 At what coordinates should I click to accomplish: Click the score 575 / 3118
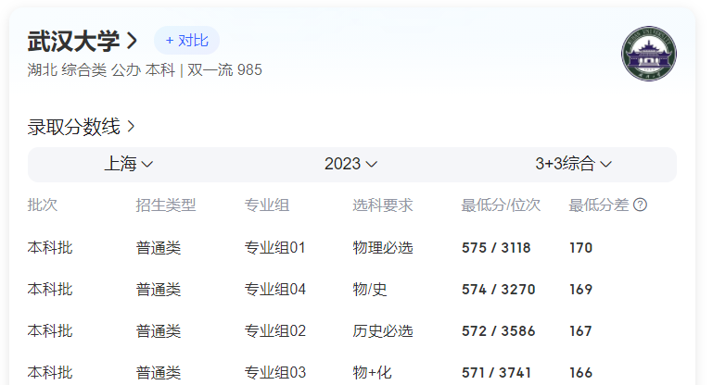coord(496,248)
